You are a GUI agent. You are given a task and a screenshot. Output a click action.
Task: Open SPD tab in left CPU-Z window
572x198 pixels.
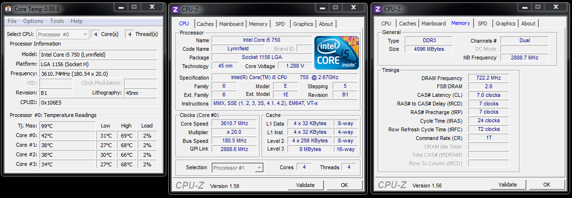pos(280,23)
